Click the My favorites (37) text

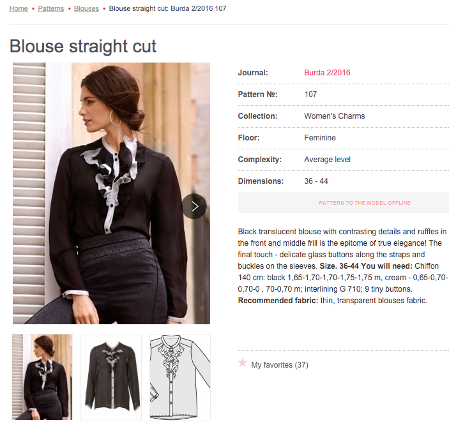coord(280,365)
